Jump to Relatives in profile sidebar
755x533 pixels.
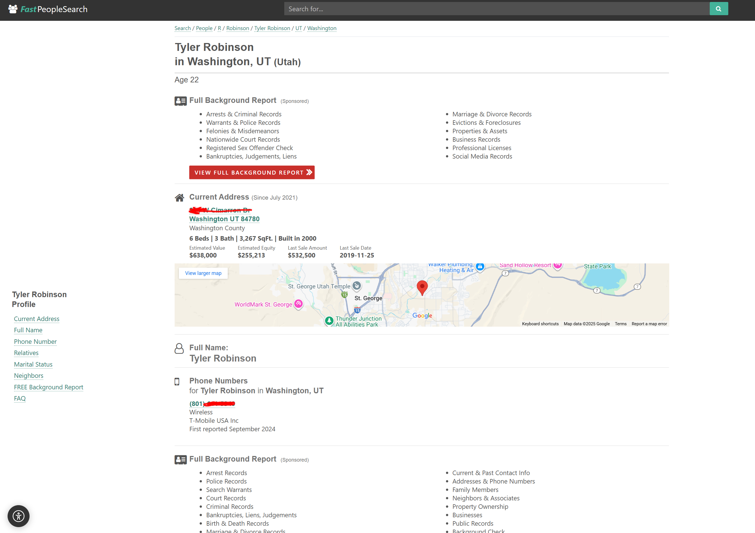coord(26,353)
